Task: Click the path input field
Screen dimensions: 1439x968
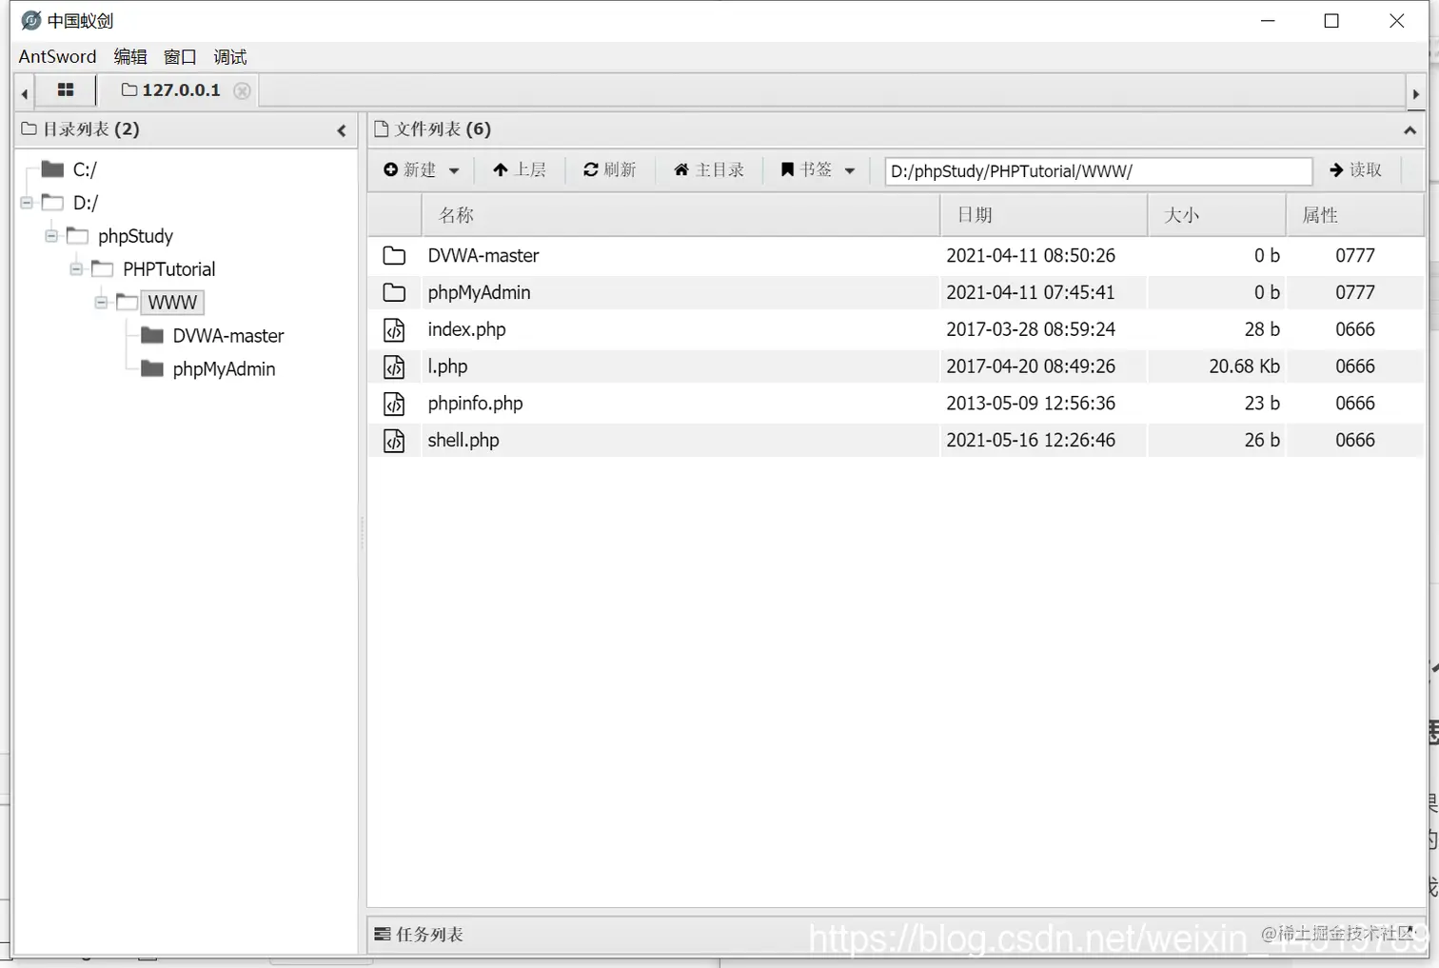Action: [x=1098, y=171]
